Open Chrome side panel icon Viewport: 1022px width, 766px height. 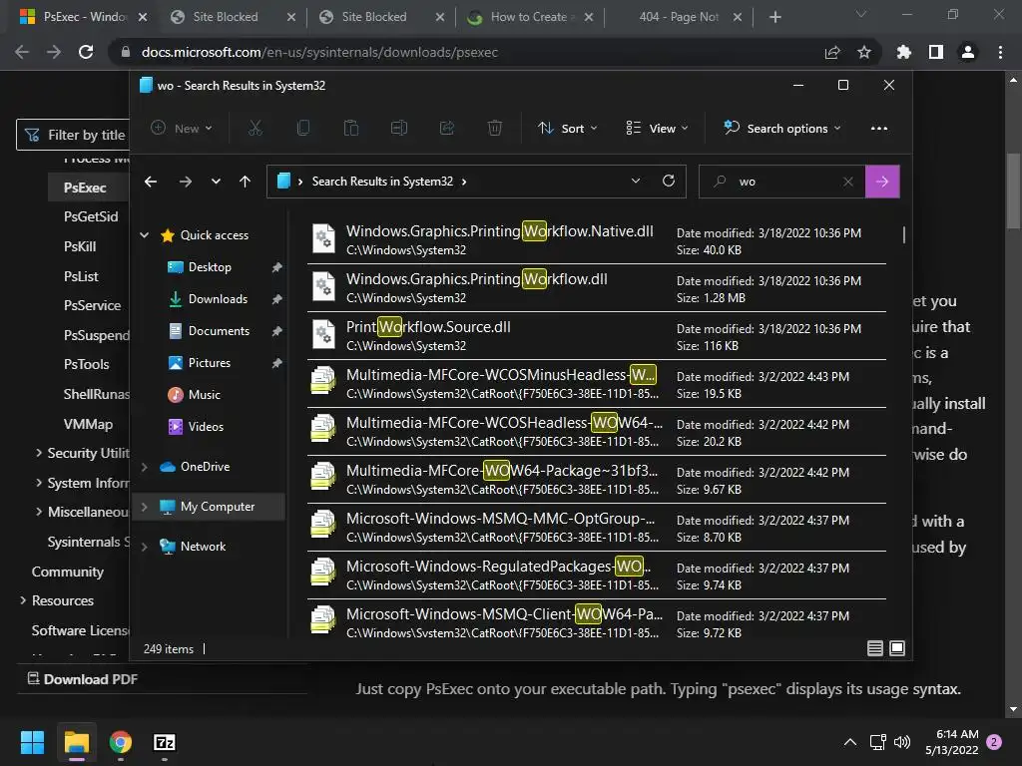click(936, 52)
